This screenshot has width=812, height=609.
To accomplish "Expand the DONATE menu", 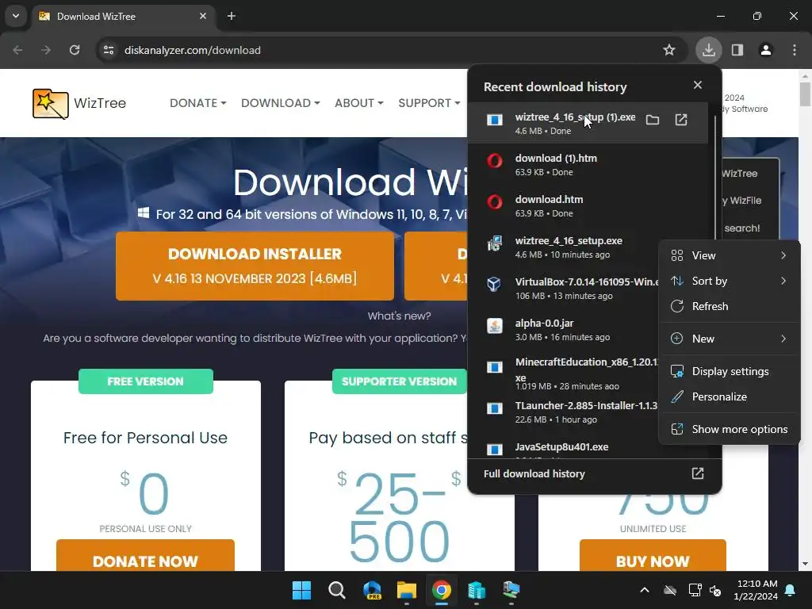I will (197, 103).
